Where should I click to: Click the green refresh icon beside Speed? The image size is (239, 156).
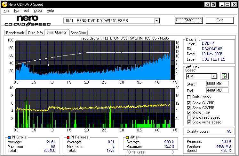(224, 76)
